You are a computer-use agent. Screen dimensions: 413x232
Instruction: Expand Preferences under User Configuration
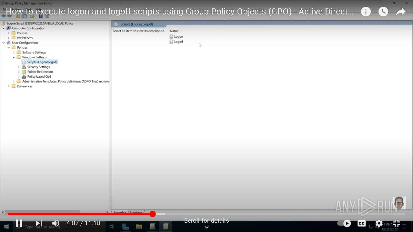coord(9,86)
